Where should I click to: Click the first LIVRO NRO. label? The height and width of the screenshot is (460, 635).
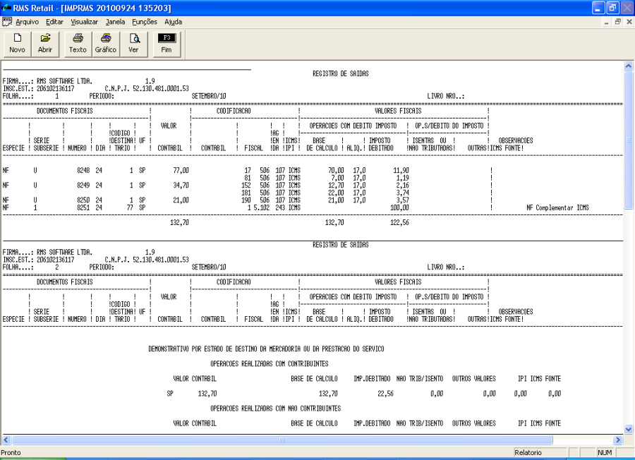tap(445, 97)
